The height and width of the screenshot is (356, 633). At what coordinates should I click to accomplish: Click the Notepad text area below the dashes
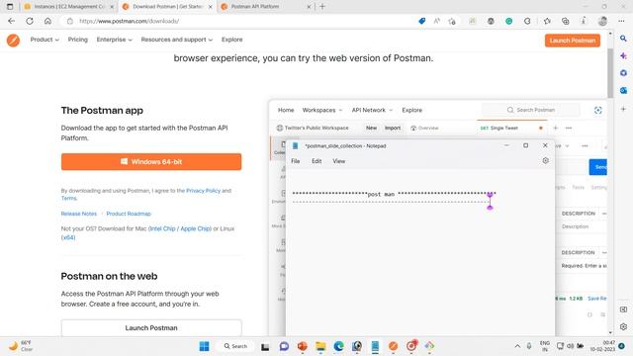pyautogui.click(x=419, y=270)
